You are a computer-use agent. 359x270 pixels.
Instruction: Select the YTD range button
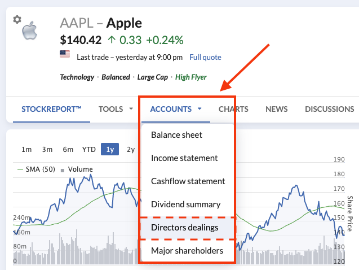click(88, 149)
